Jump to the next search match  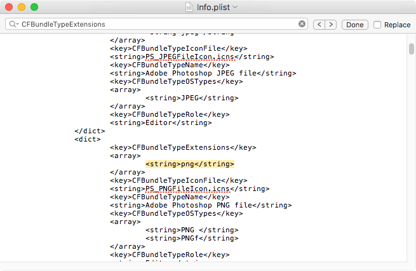coord(332,24)
